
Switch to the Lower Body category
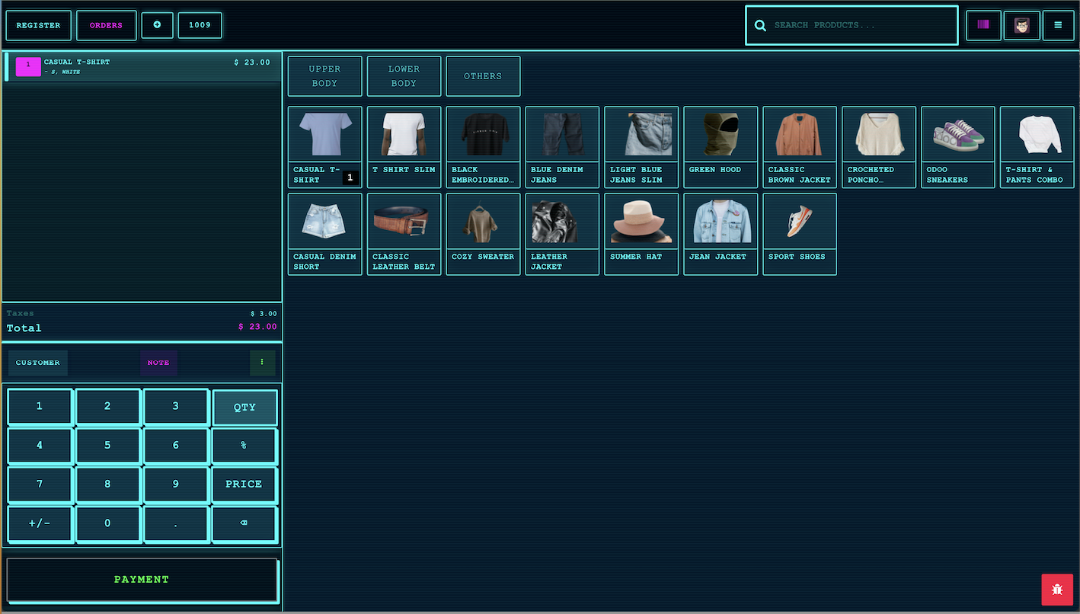404,75
